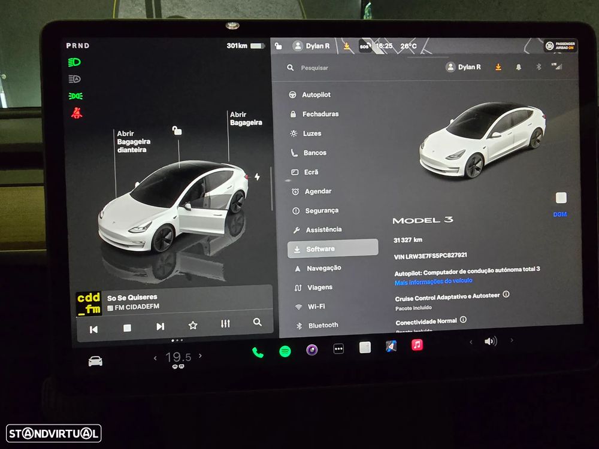The width and height of the screenshot is (599, 449).
Task: Show info for Conectividade Normal
Action: pos(463,320)
